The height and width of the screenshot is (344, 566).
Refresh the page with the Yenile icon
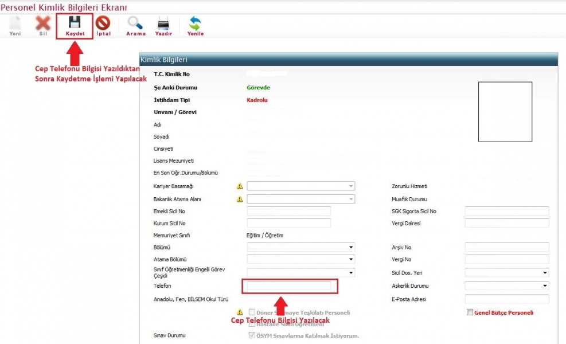click(195, 24)
